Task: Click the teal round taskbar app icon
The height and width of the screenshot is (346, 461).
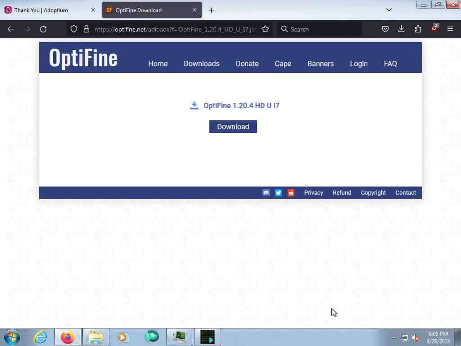Action: 152,337
